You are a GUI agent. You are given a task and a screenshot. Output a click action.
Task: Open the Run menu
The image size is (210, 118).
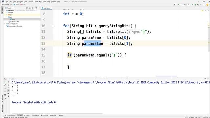pos(40,2)
